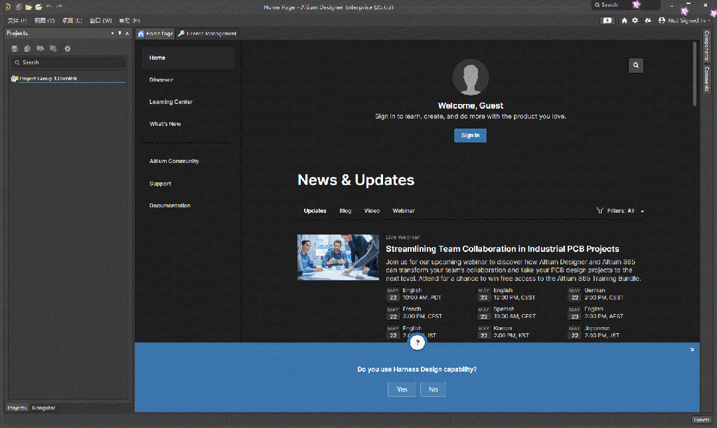Click the fourth icon in Projects panel toolbar
The height and width of the screenshot is (428, 717).
(x=53, y=48)
